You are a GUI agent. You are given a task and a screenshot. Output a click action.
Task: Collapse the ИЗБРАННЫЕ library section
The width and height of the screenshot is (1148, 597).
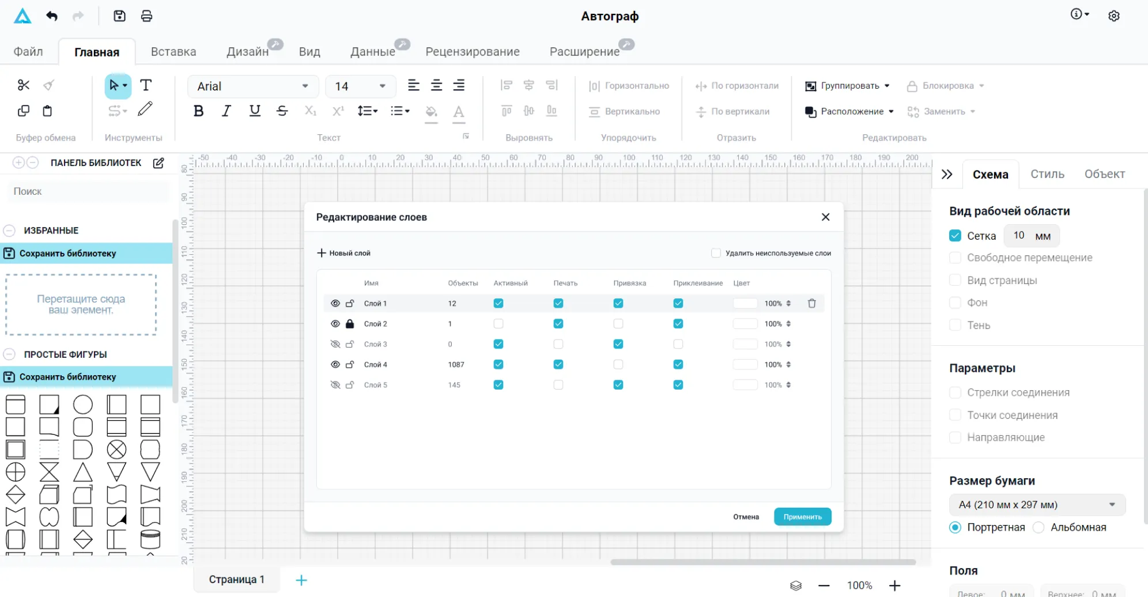click(9, 231)
